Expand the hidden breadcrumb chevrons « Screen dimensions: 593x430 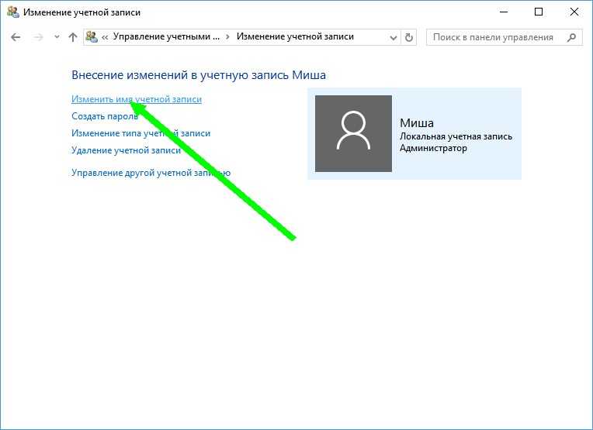coord(105,37)
